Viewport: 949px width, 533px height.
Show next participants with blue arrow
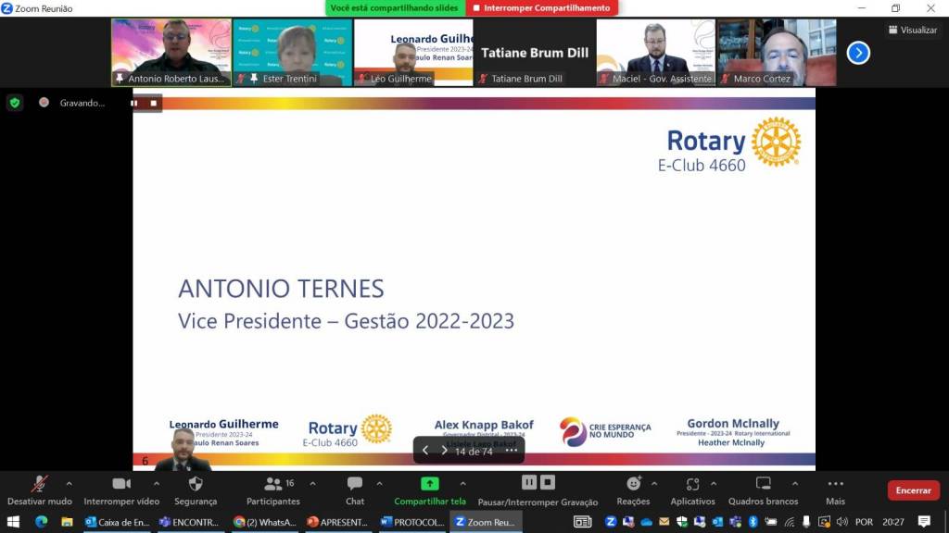[858, 53]
